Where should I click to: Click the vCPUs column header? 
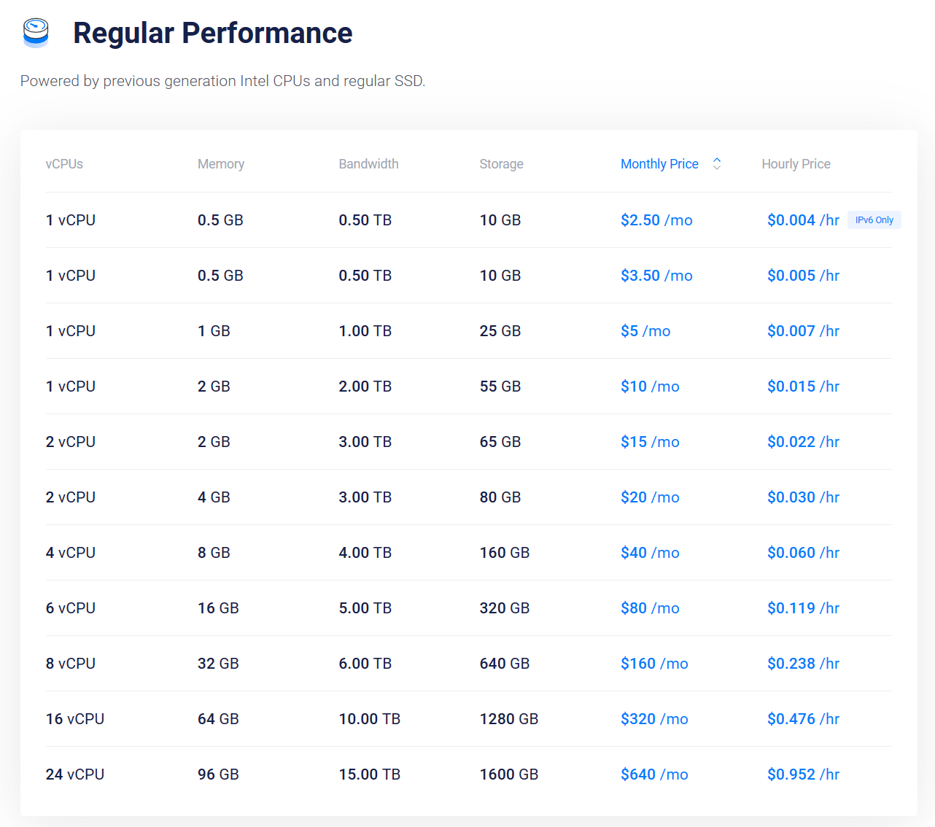pos(64,164)
